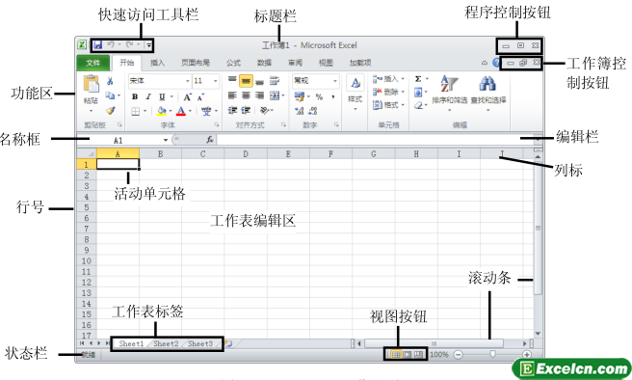Click the fx insert function button
The width and height of the screenshot is (632, 380).
tap(210, 140)
